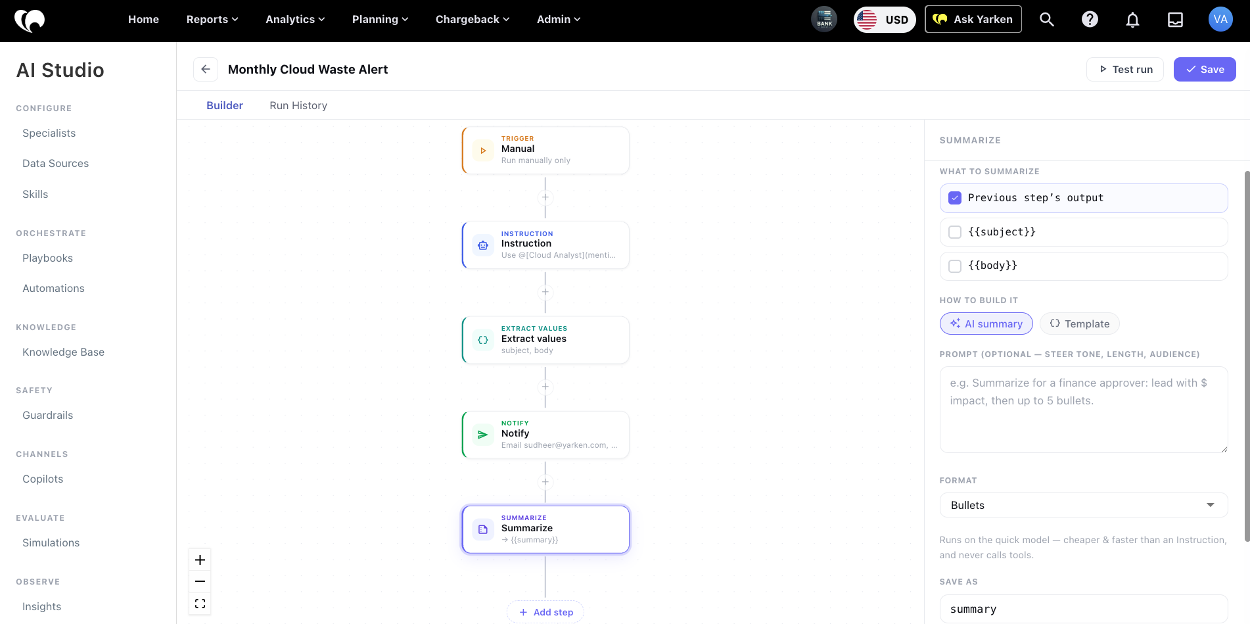Open the inbox tray icon
The image size is (1250, 624).
pos(1175,20)
